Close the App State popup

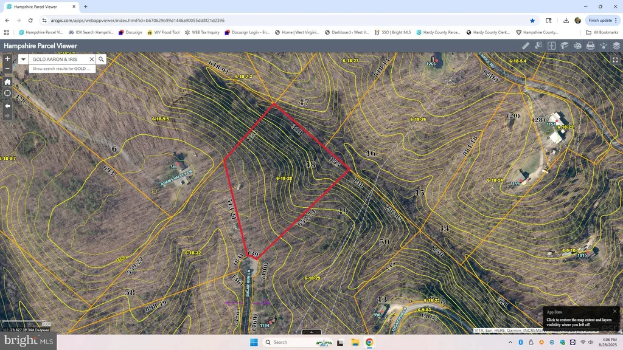pyautogui.click(x=614, y=311)
